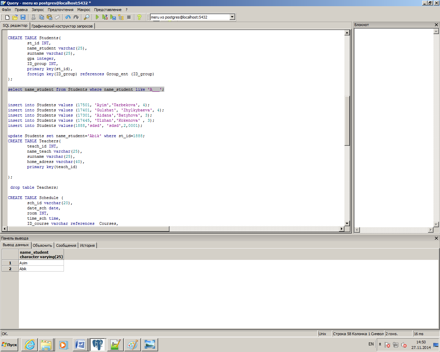
Task: Open Paint from the taskbar
Action: point(132,344)
